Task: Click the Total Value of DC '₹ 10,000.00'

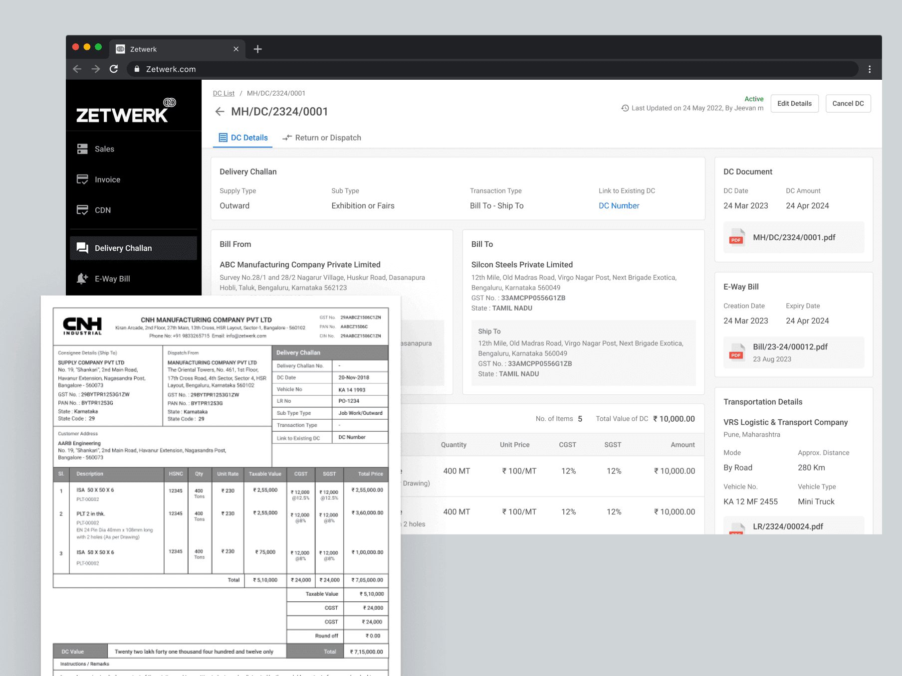Action: (x=674, y=419)
